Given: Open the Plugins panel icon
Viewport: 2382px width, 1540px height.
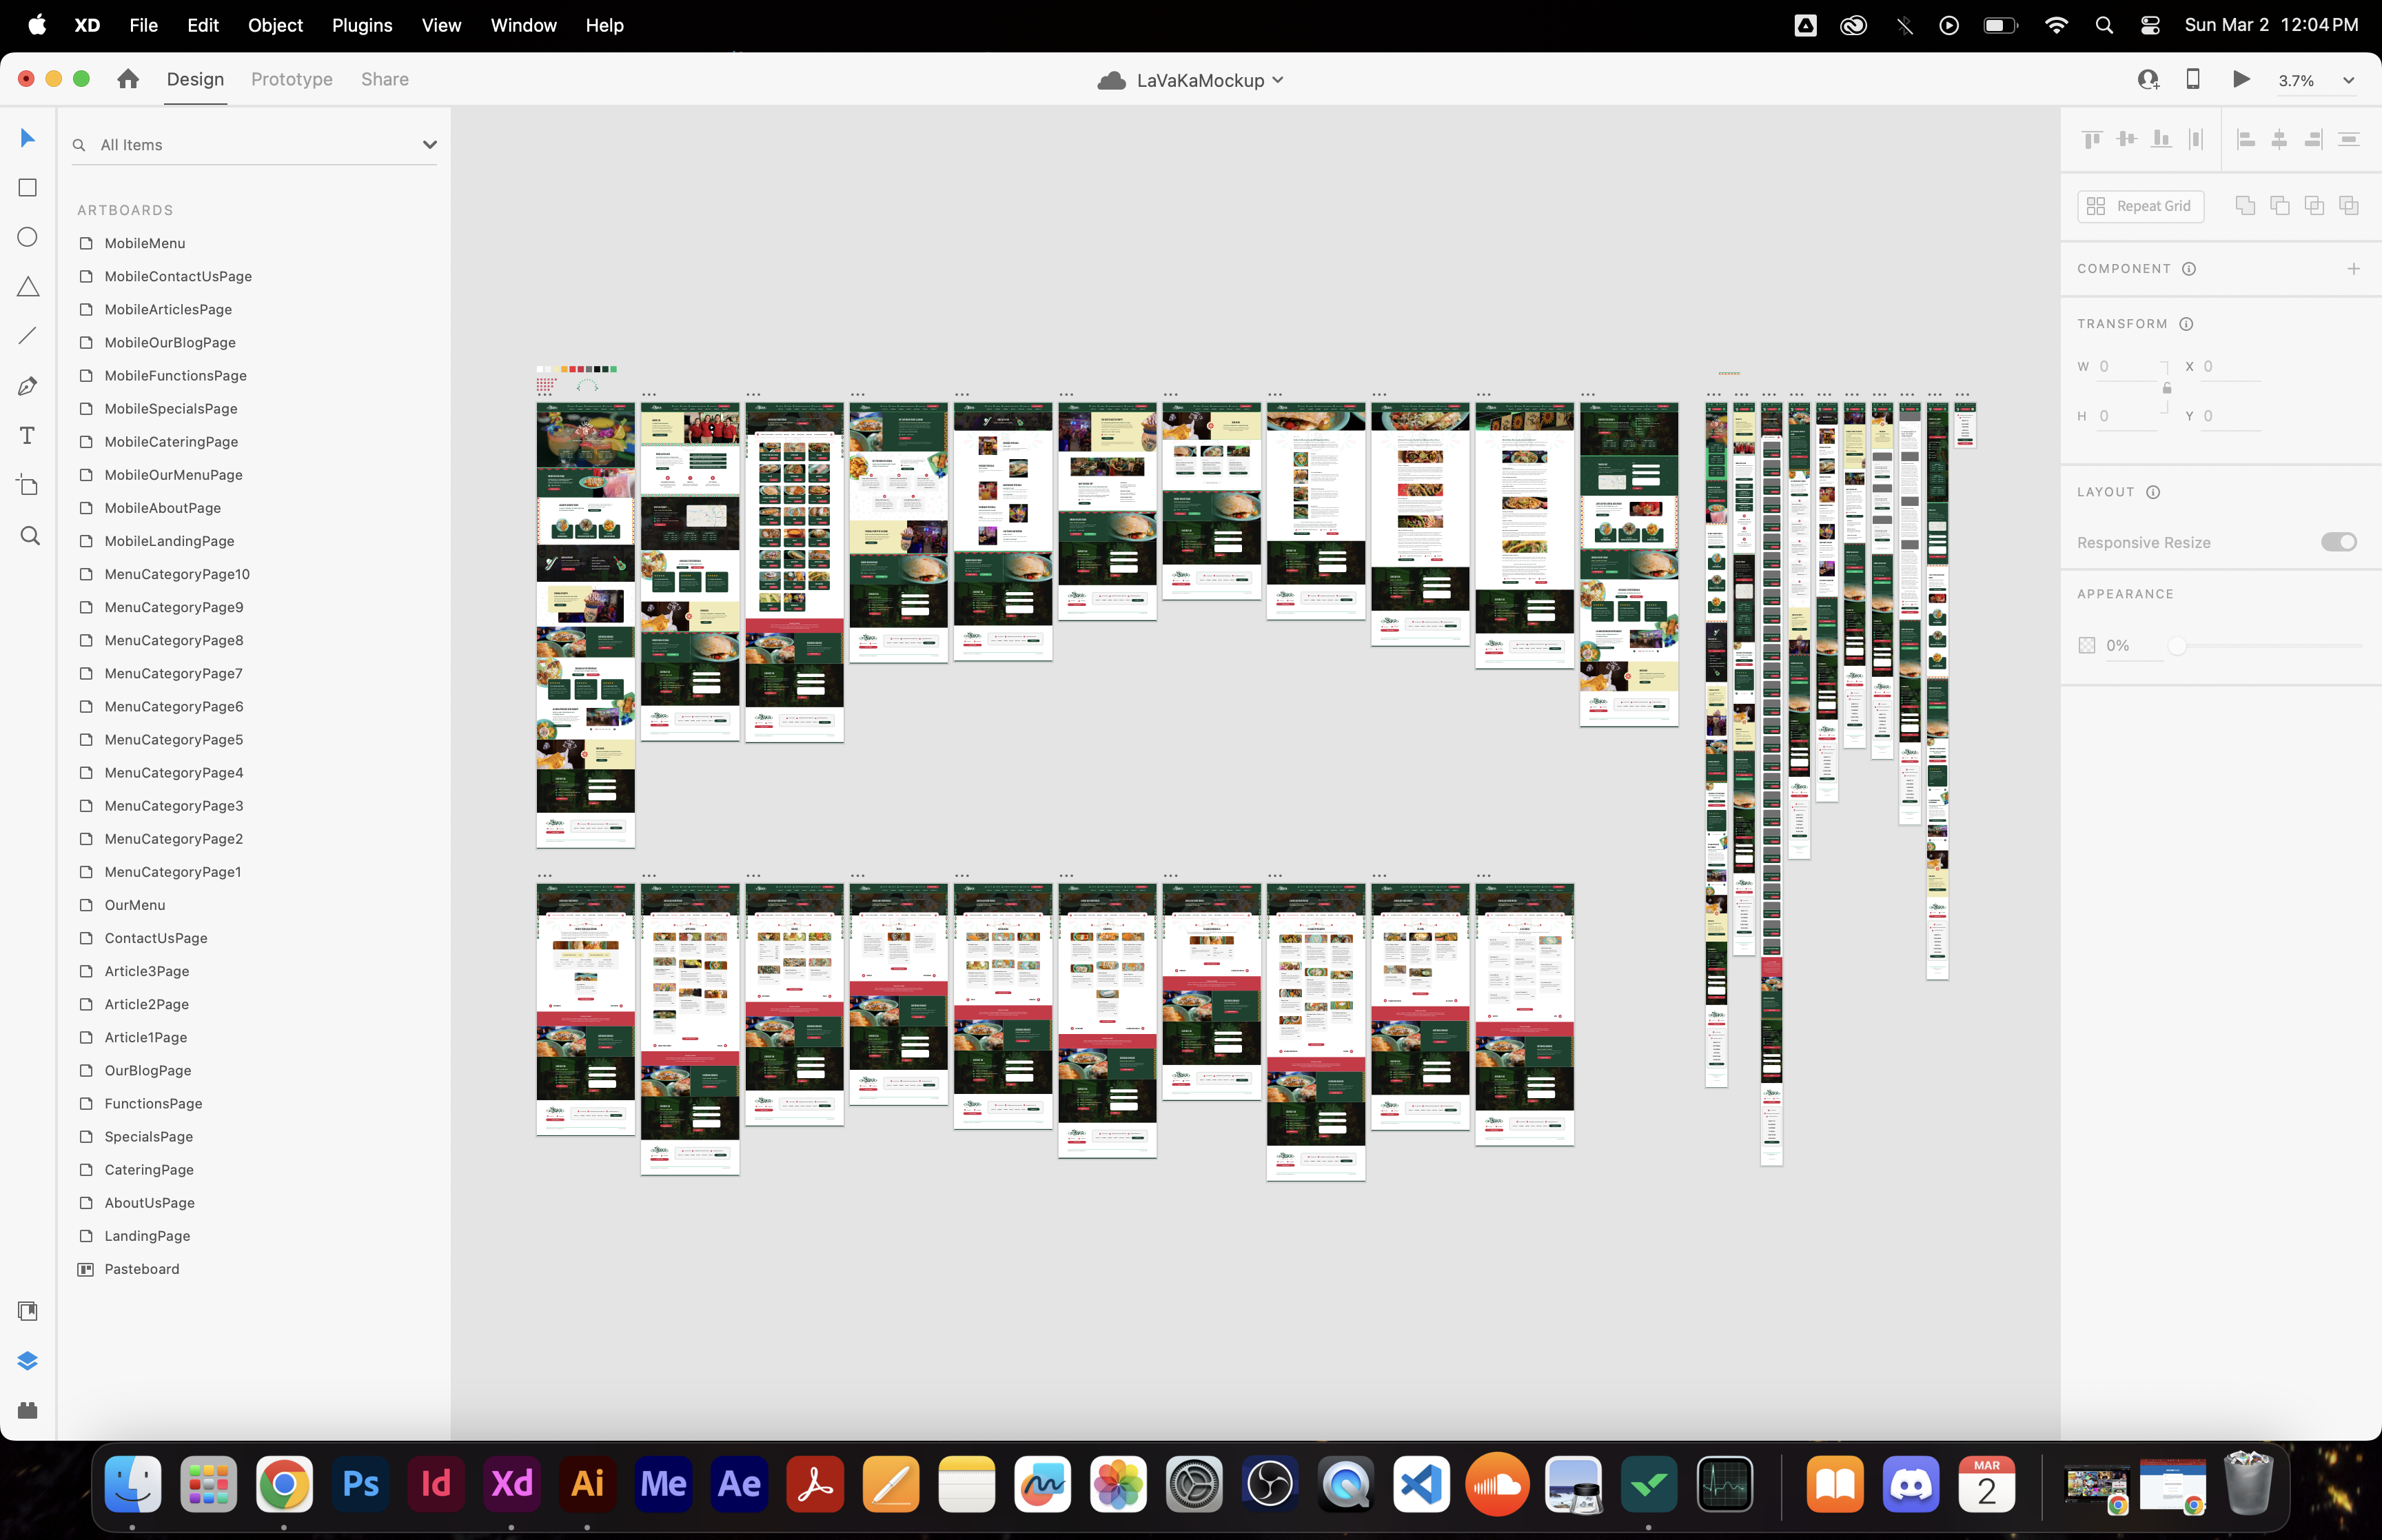Looking at the screenshot, I should [28, 1410].
